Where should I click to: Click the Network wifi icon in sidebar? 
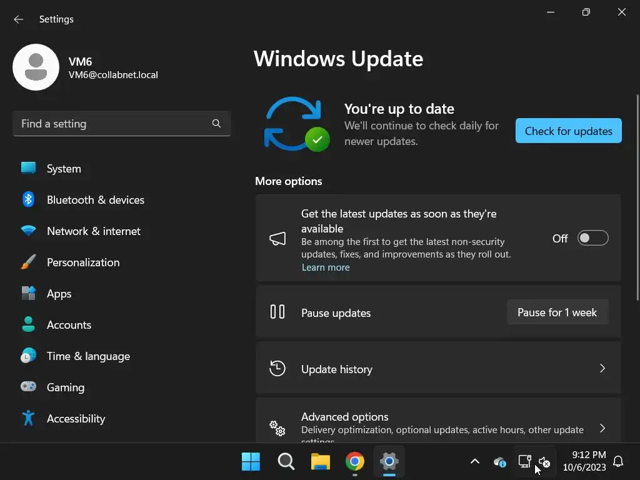click(x=28, y=231)
